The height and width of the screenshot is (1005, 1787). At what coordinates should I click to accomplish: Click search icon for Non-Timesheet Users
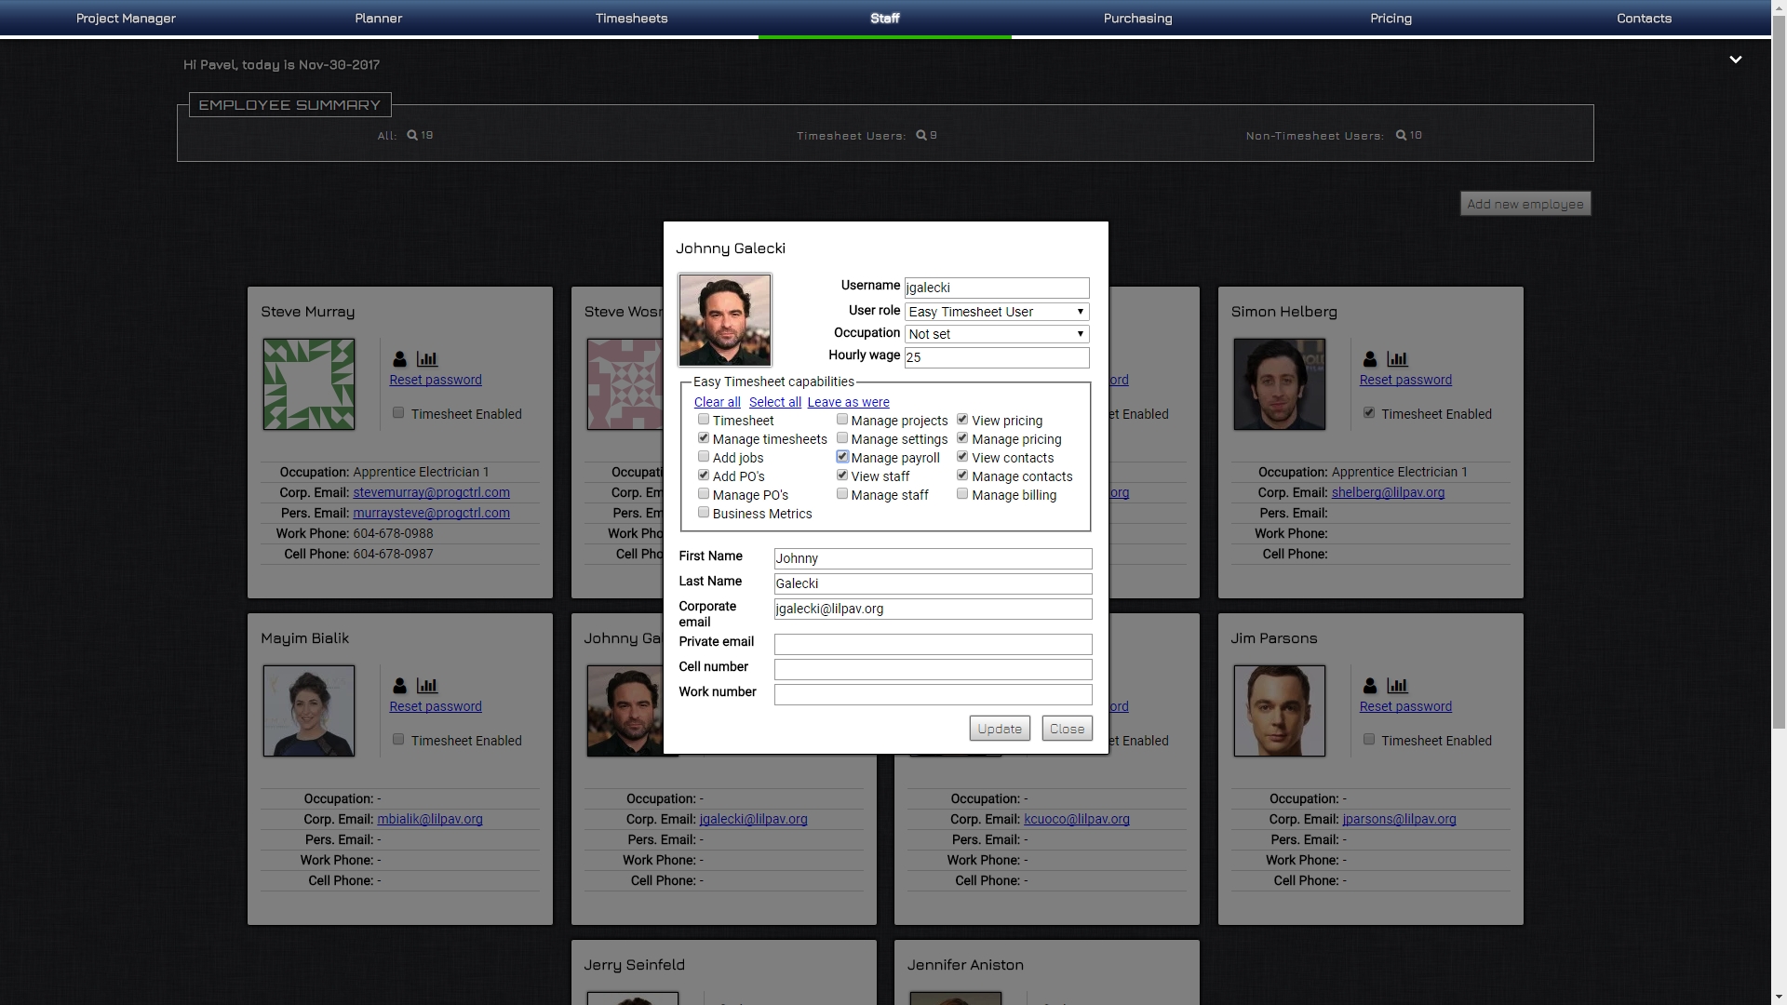point(1402,135)
